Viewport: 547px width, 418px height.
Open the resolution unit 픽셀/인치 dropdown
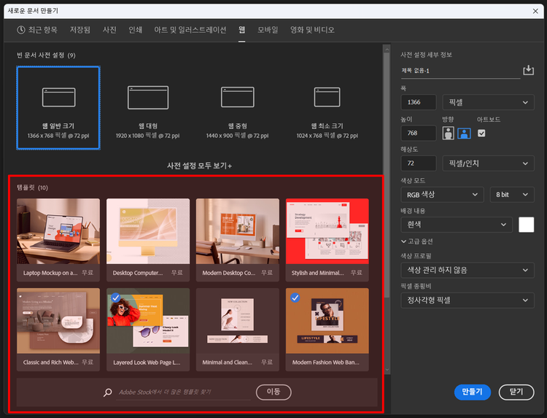point(488,163)
